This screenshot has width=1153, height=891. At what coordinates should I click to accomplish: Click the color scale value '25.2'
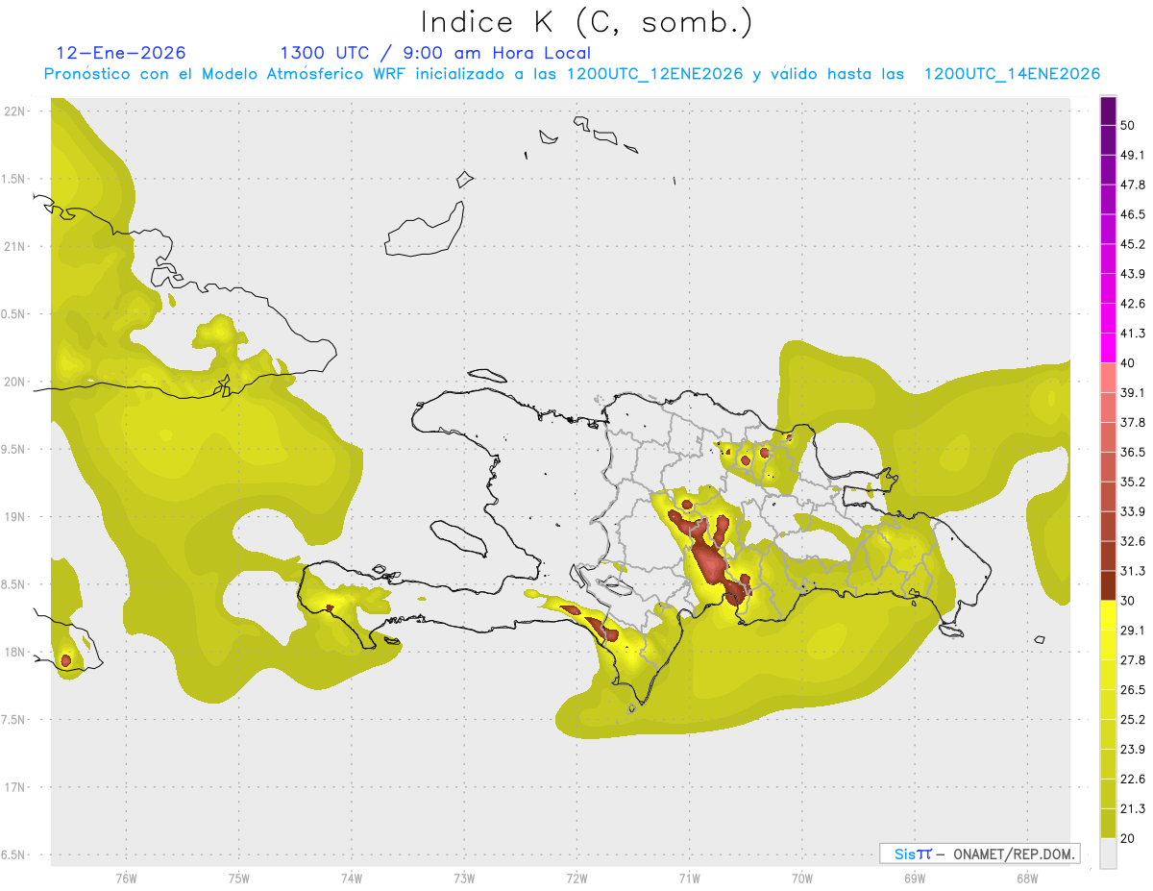[x=1134, y=720]
